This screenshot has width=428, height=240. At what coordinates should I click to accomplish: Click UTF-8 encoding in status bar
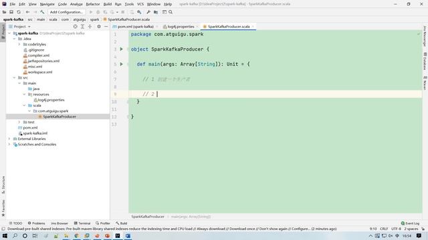(x=396, y=229)
